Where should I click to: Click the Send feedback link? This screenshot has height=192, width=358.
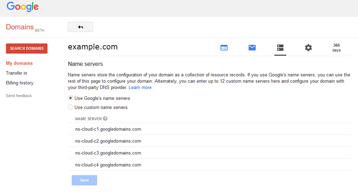tap(19, 96)
